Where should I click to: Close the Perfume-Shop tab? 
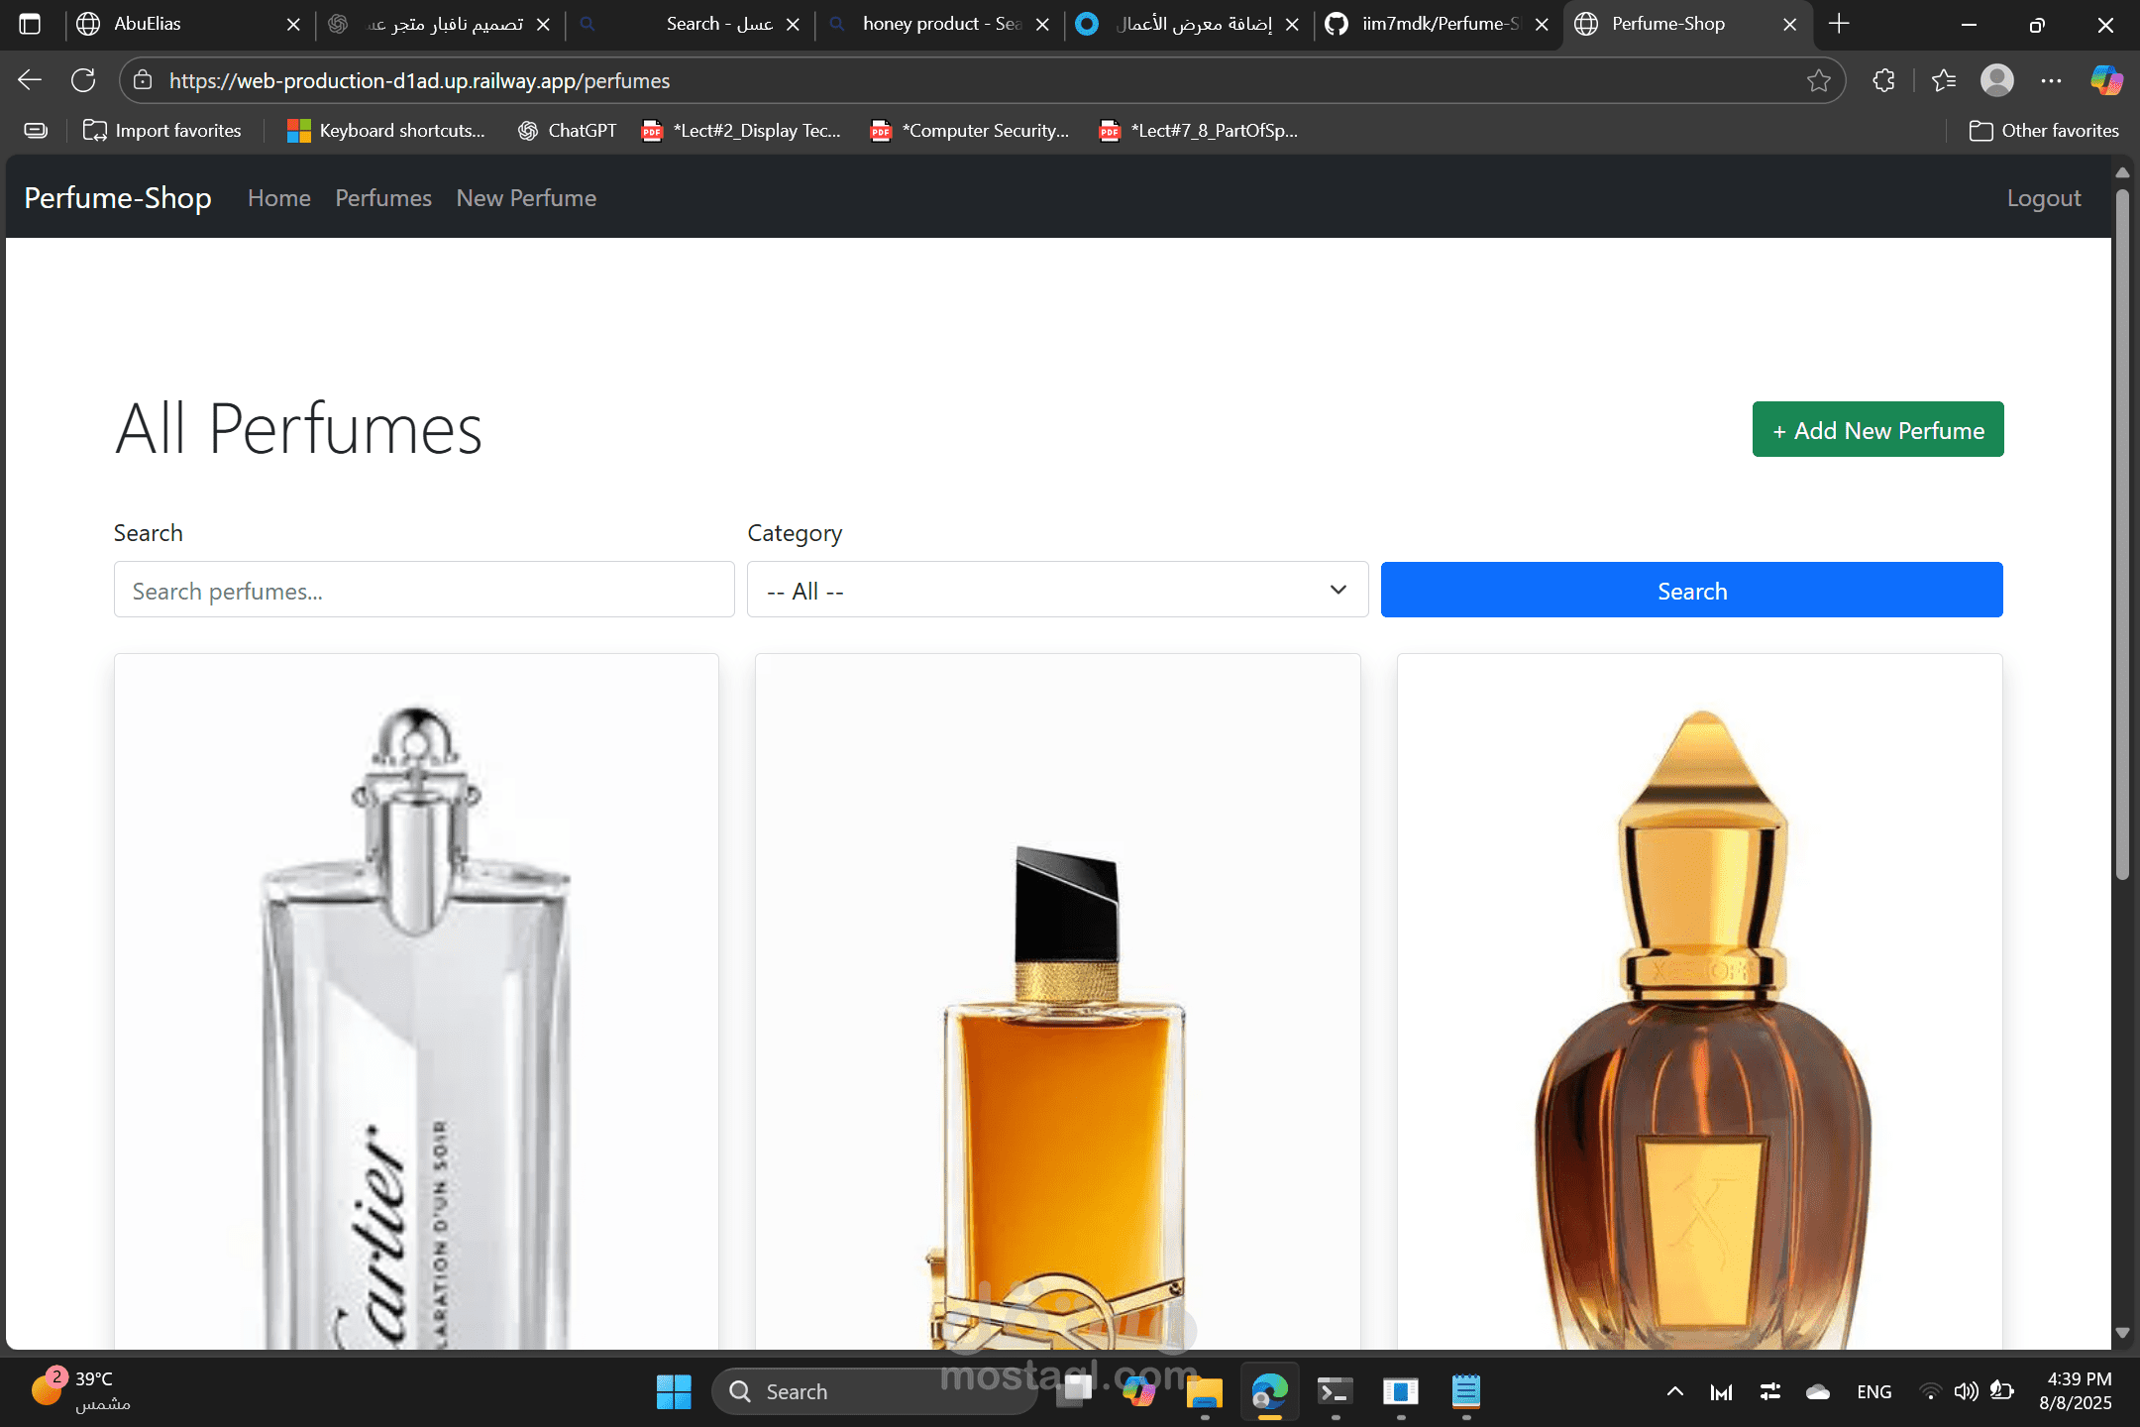(1789, 25)
